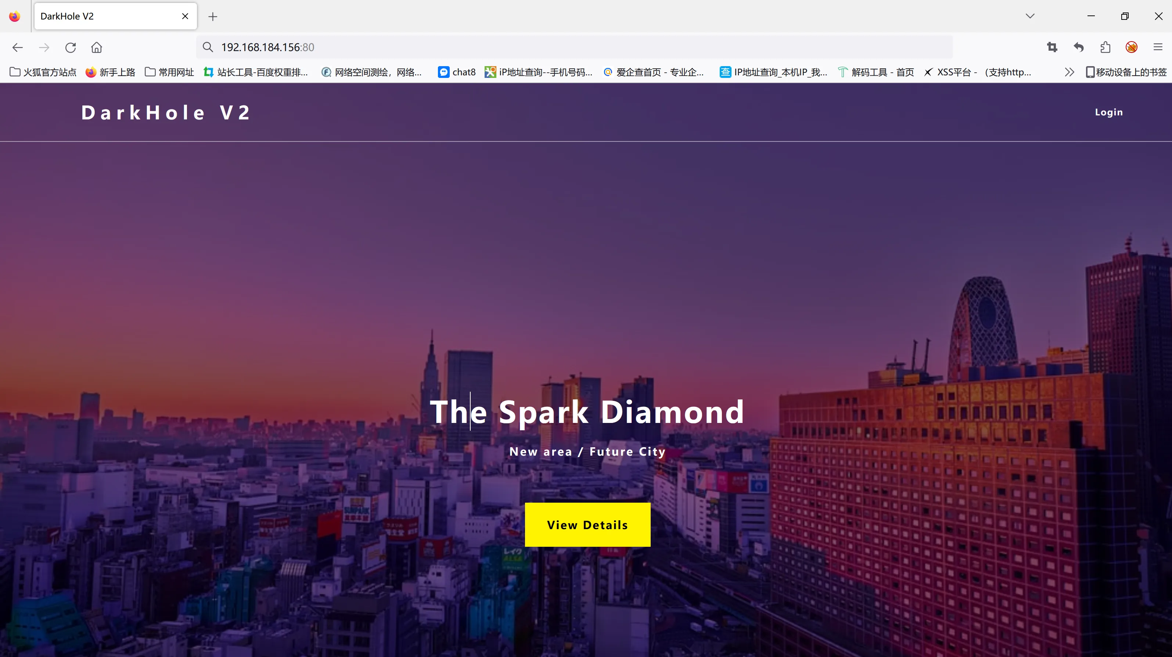Expand the list all tabs chevron
The image size is (1172, 657).
point(1030,17)
